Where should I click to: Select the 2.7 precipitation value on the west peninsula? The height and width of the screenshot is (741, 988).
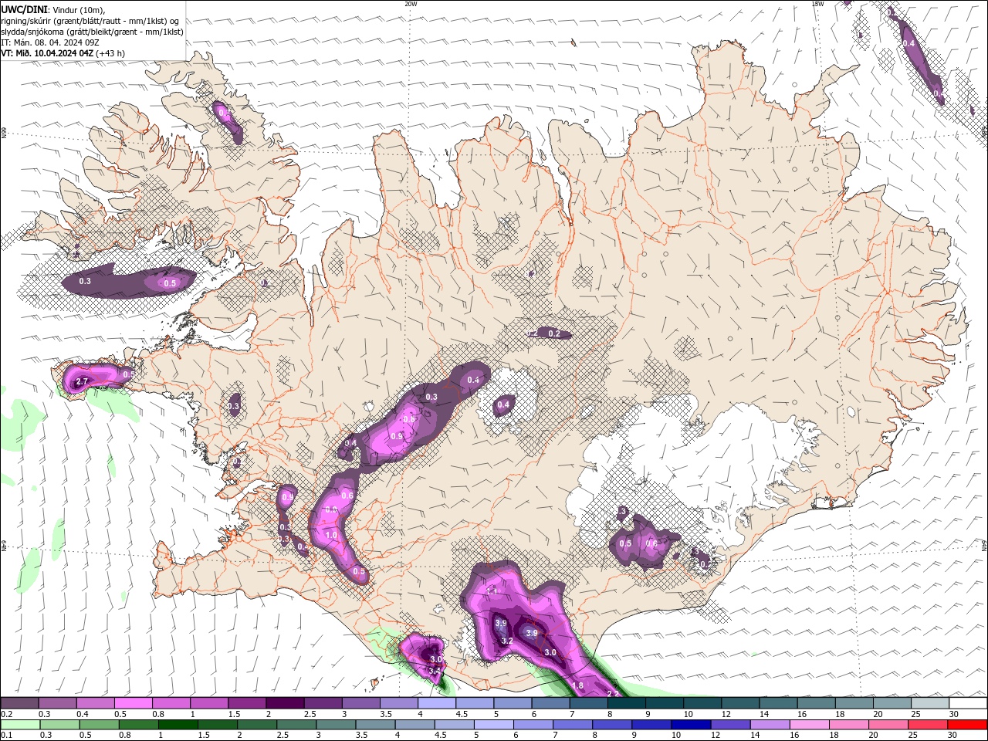83,382
